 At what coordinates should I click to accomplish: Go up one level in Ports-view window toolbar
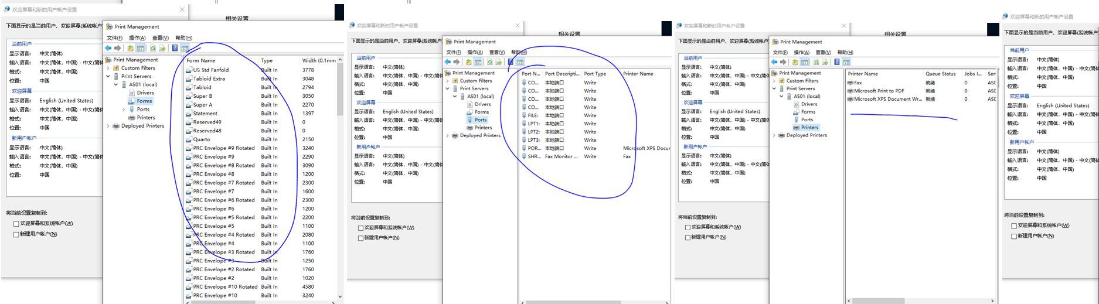[469, 62]
